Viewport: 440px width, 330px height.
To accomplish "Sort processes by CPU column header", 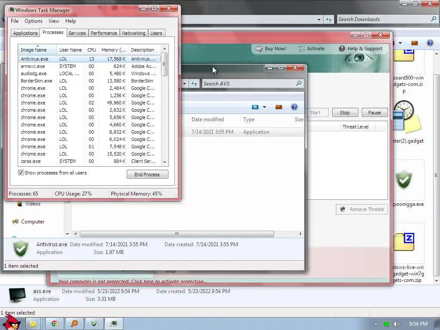I will point(92,50).
